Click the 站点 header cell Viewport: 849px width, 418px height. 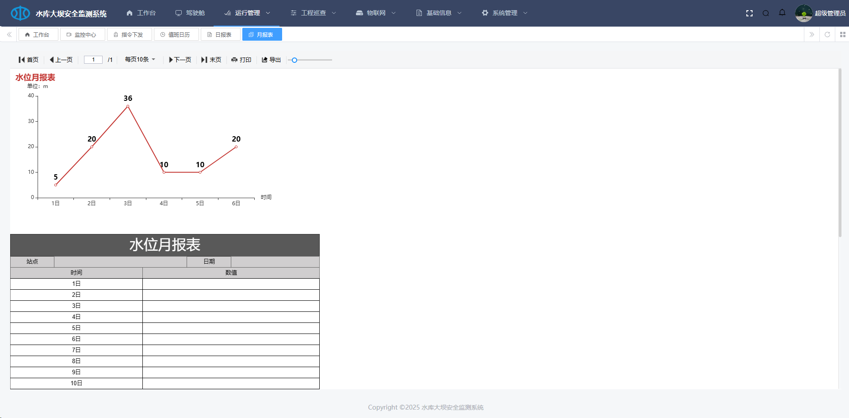(x=32, y=262)
